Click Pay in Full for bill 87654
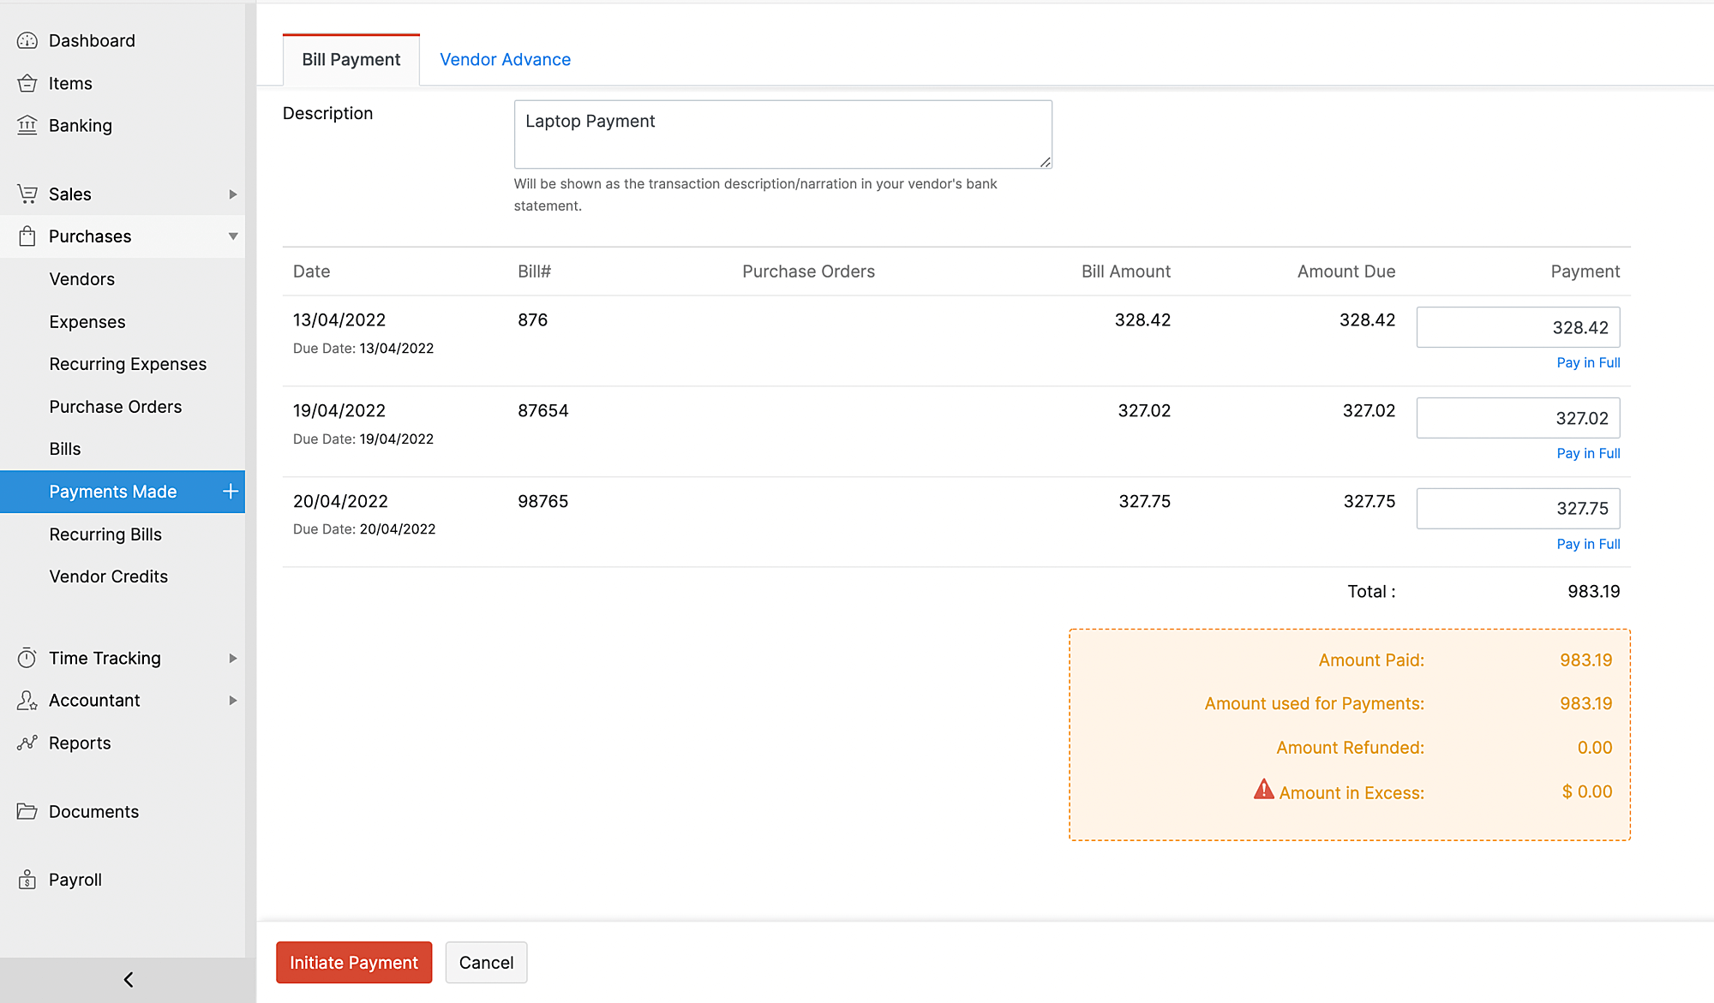The width and height of the screenshot is (1714, 1003). tap(1588, 453)
